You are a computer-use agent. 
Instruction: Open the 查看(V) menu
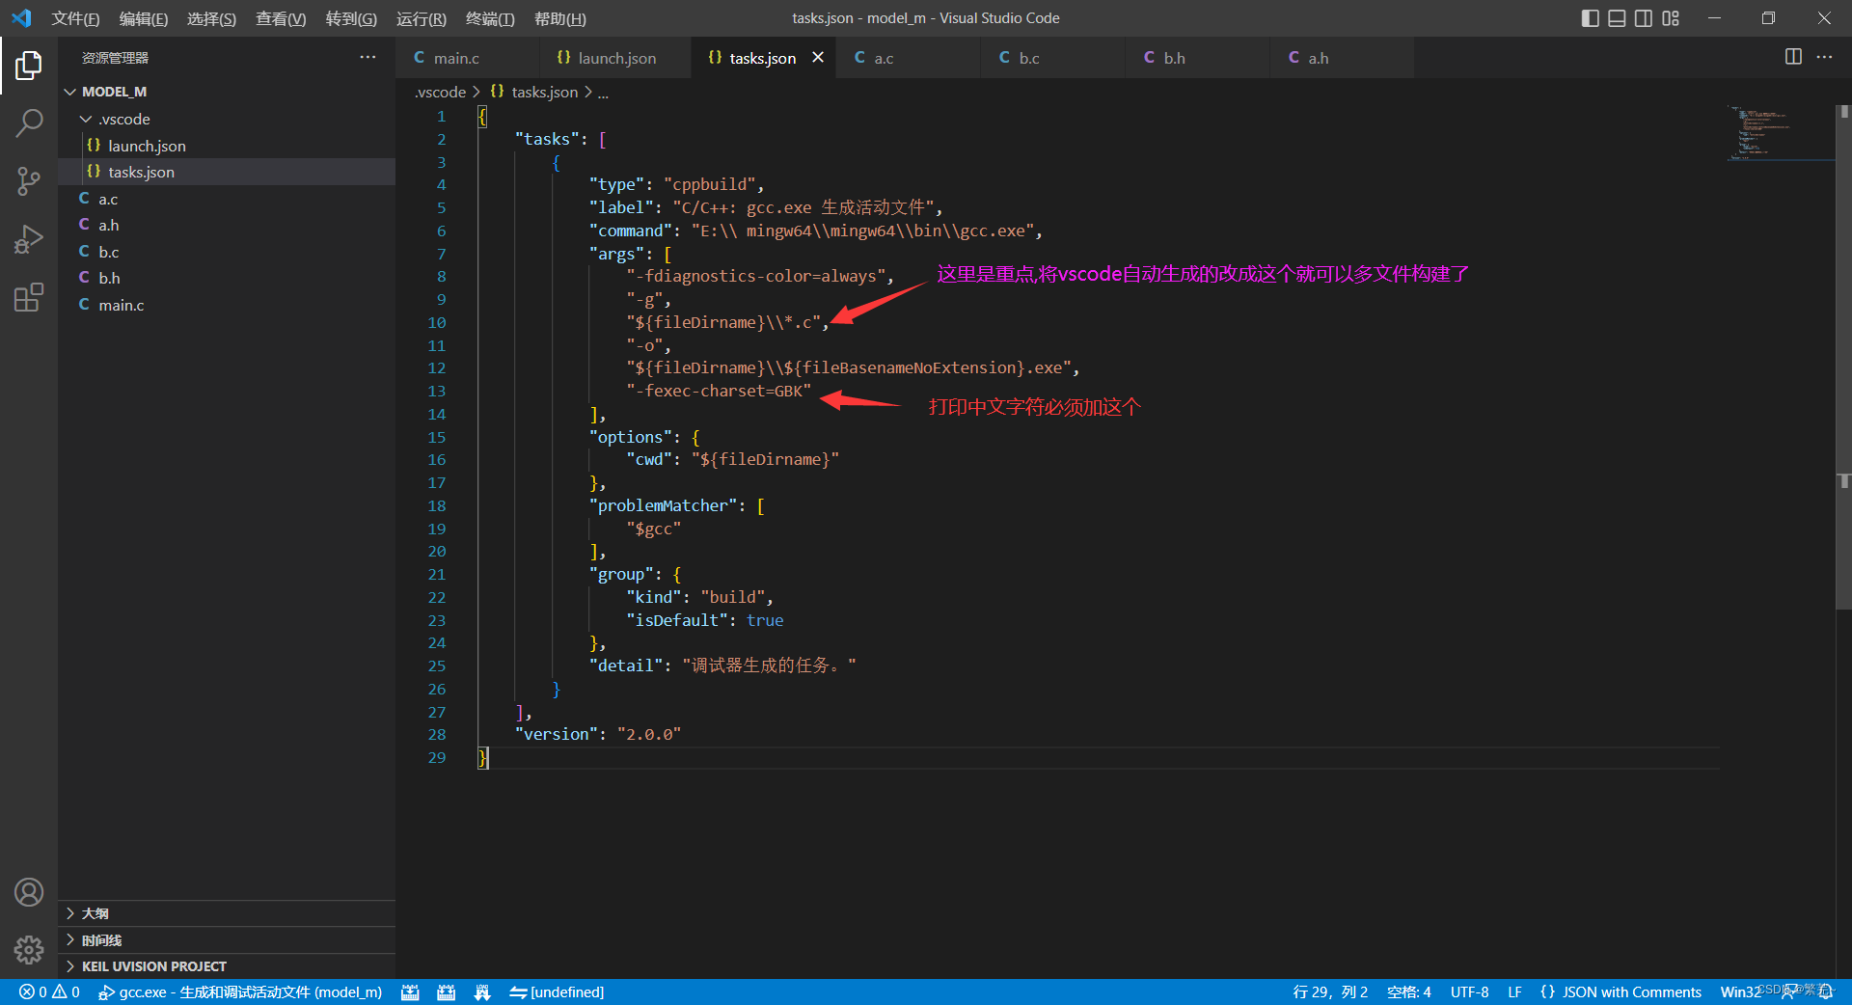[281, 18]
